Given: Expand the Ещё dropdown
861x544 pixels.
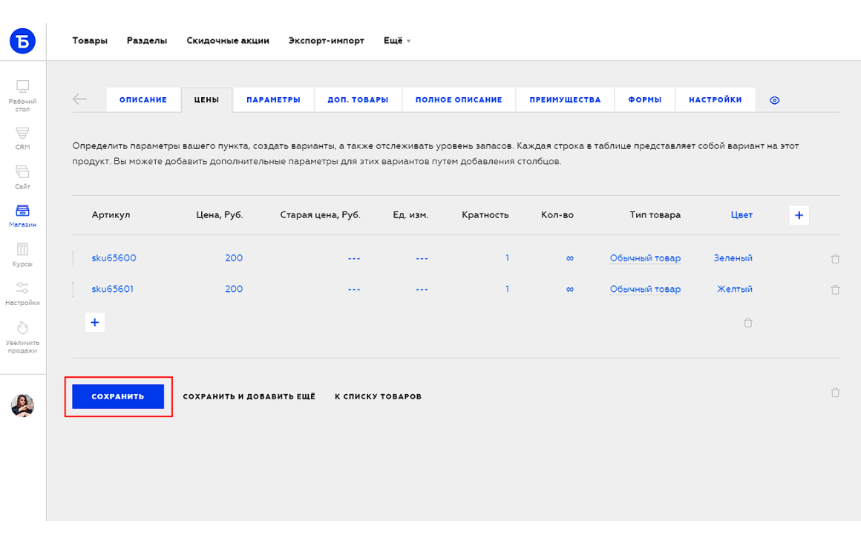Looking at the screenshot, I should [396, 41].
